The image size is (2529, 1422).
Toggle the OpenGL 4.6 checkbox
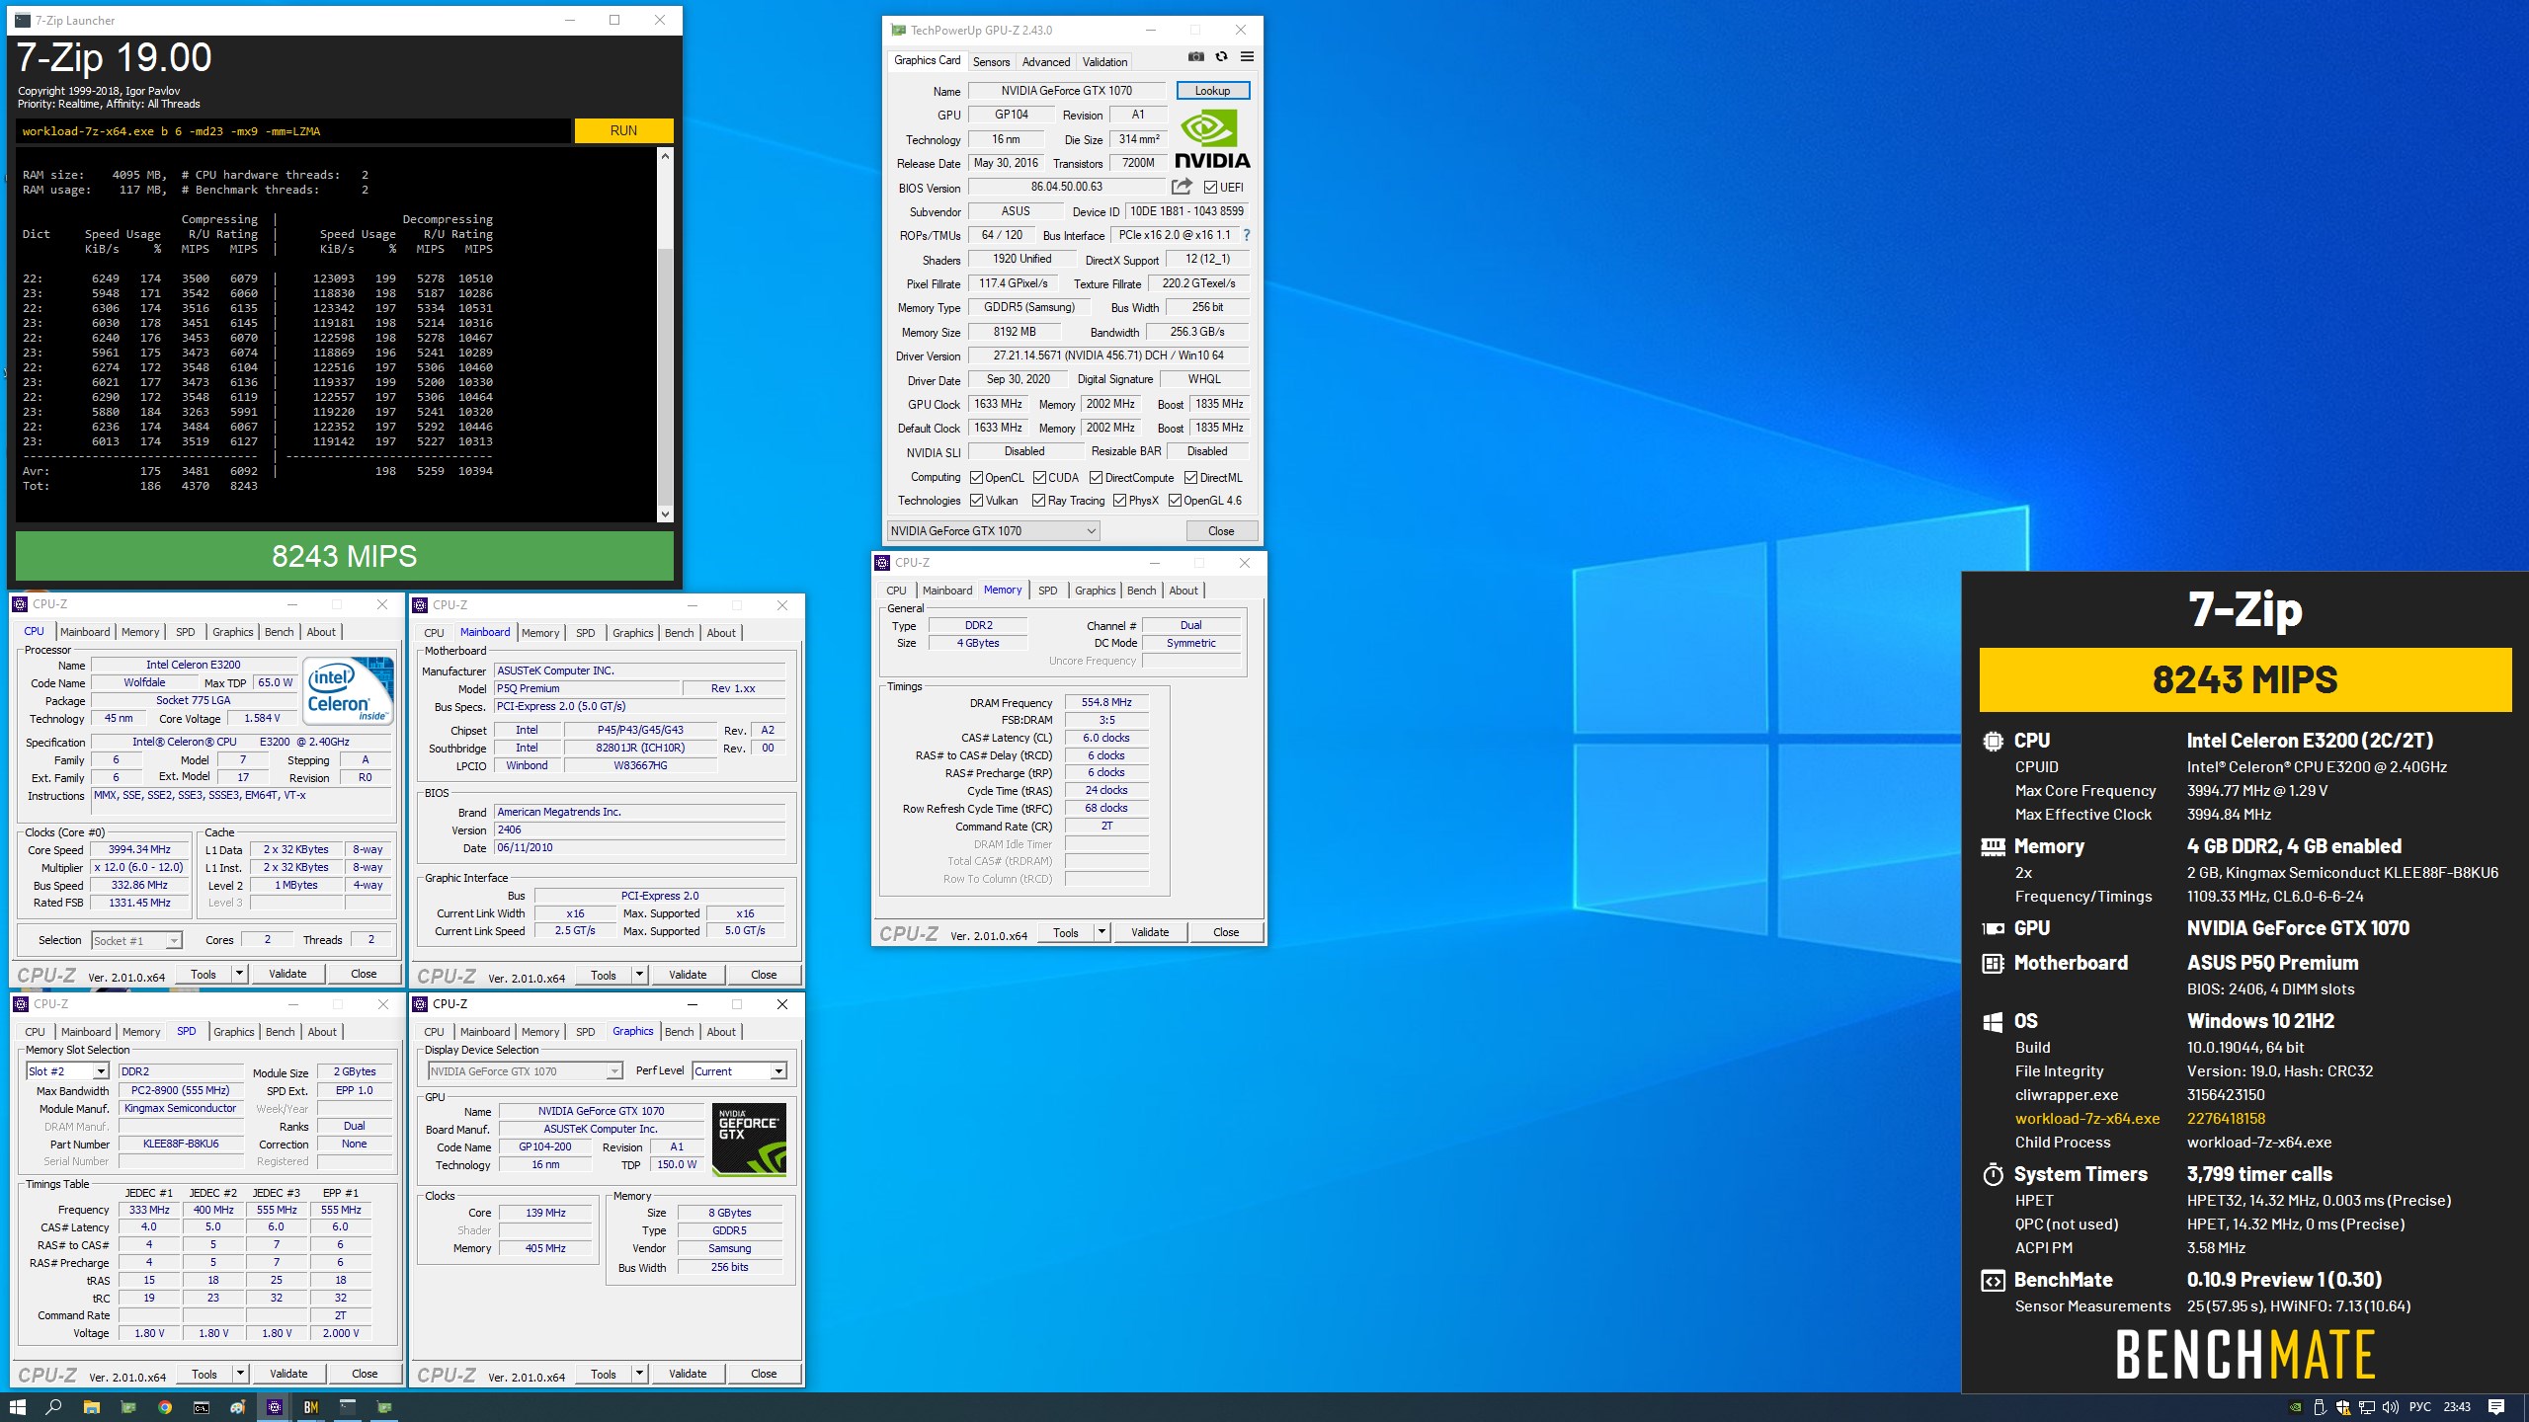[x=1175, y=501]
